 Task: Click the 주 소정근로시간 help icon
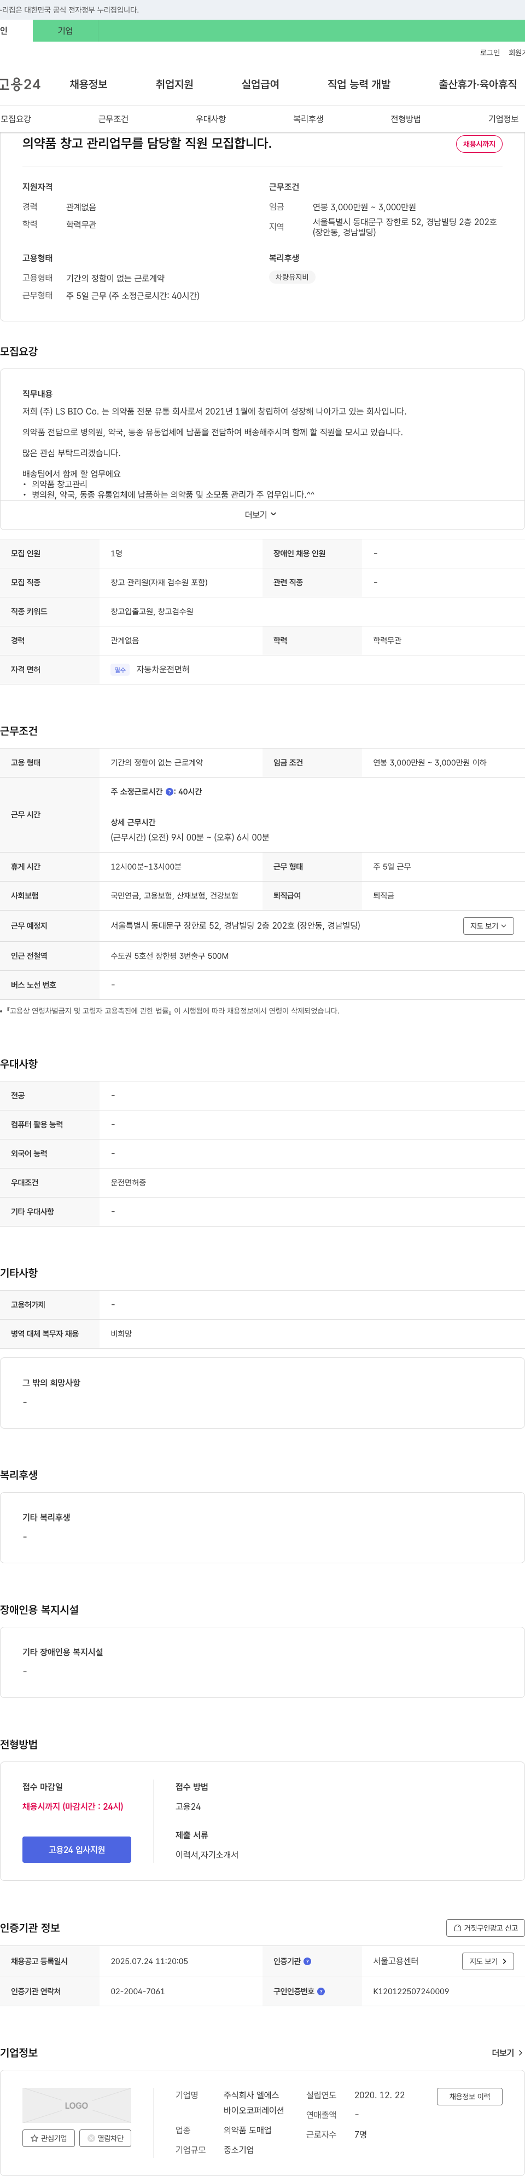[x=170, y=792]
